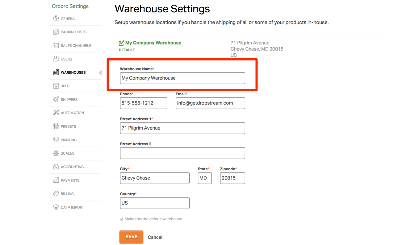The image size is (402, 245).
Task: Click the Street Address 1 field
Action: (x=182, y=128)
